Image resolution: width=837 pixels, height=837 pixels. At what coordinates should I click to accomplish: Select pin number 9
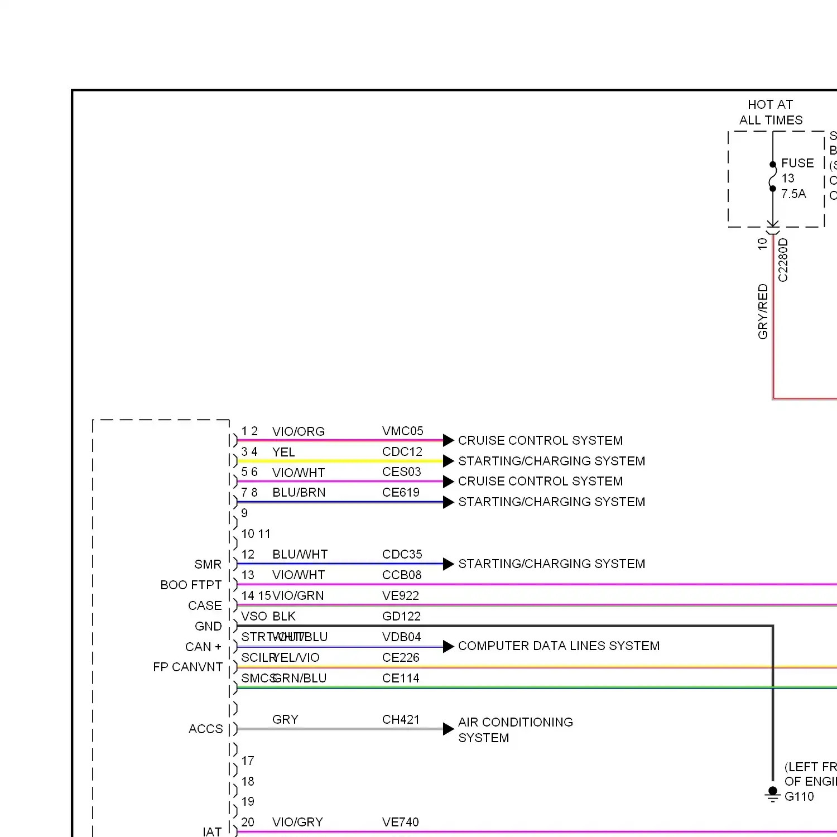point(244,513)
